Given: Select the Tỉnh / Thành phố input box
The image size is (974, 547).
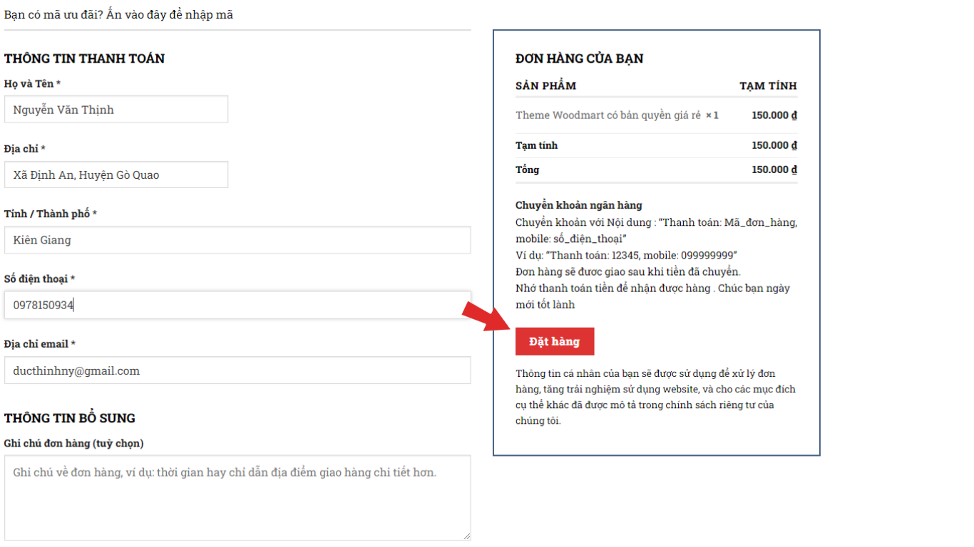Looking at the screenshot, I should pyautogui.click(x=237, y=240).
